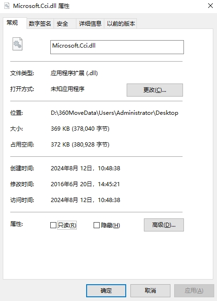This screenshot has height=301, width=217.
Task: Click the Microsoft.Cci.dll filename field
Action: pos(117,47)
